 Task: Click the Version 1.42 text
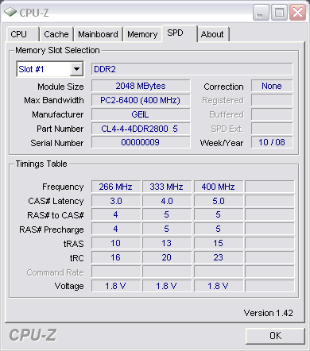click(x=269, y=313)
